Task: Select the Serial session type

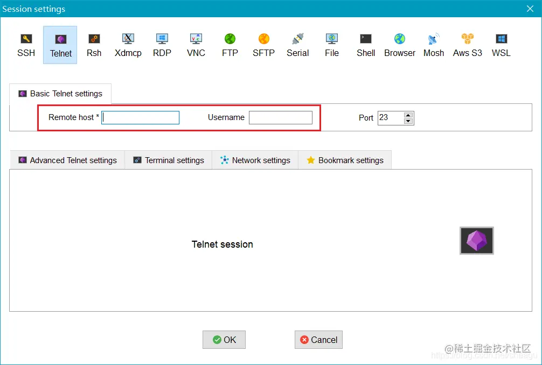Action: click(x=297, y=45)
